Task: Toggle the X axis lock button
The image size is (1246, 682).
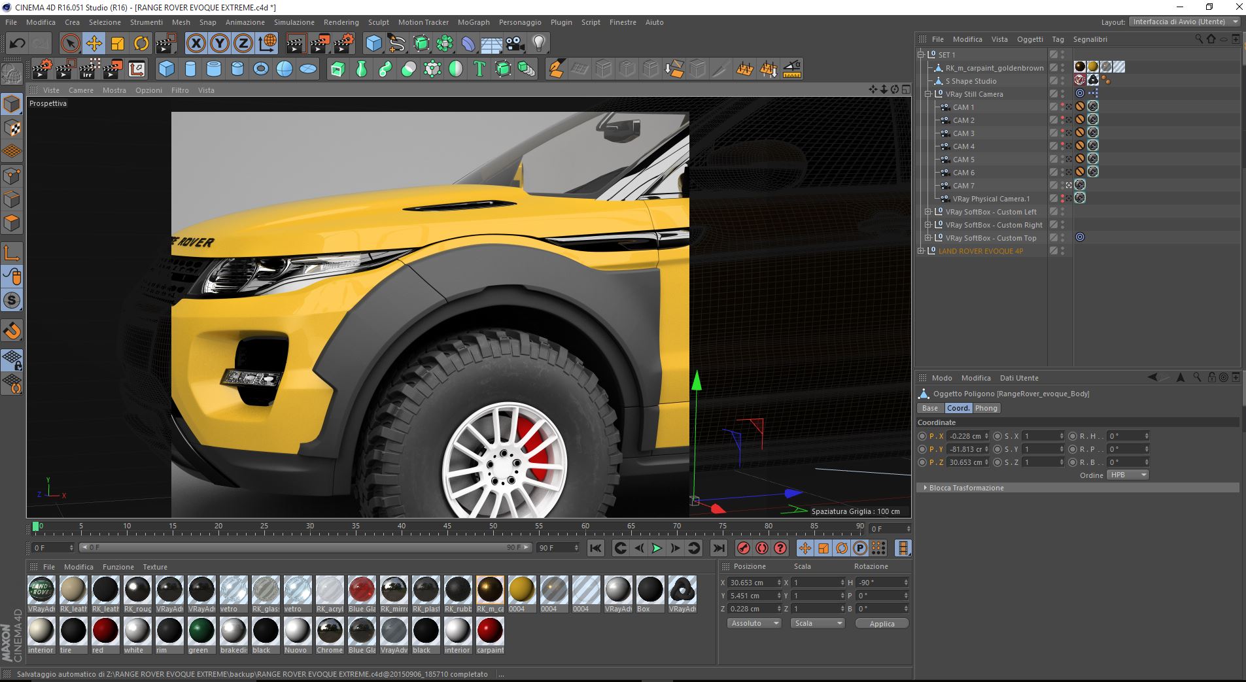Action: (196, 44)
